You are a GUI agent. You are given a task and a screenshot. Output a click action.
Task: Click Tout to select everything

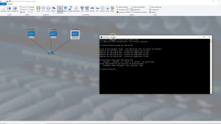[22, 12]
